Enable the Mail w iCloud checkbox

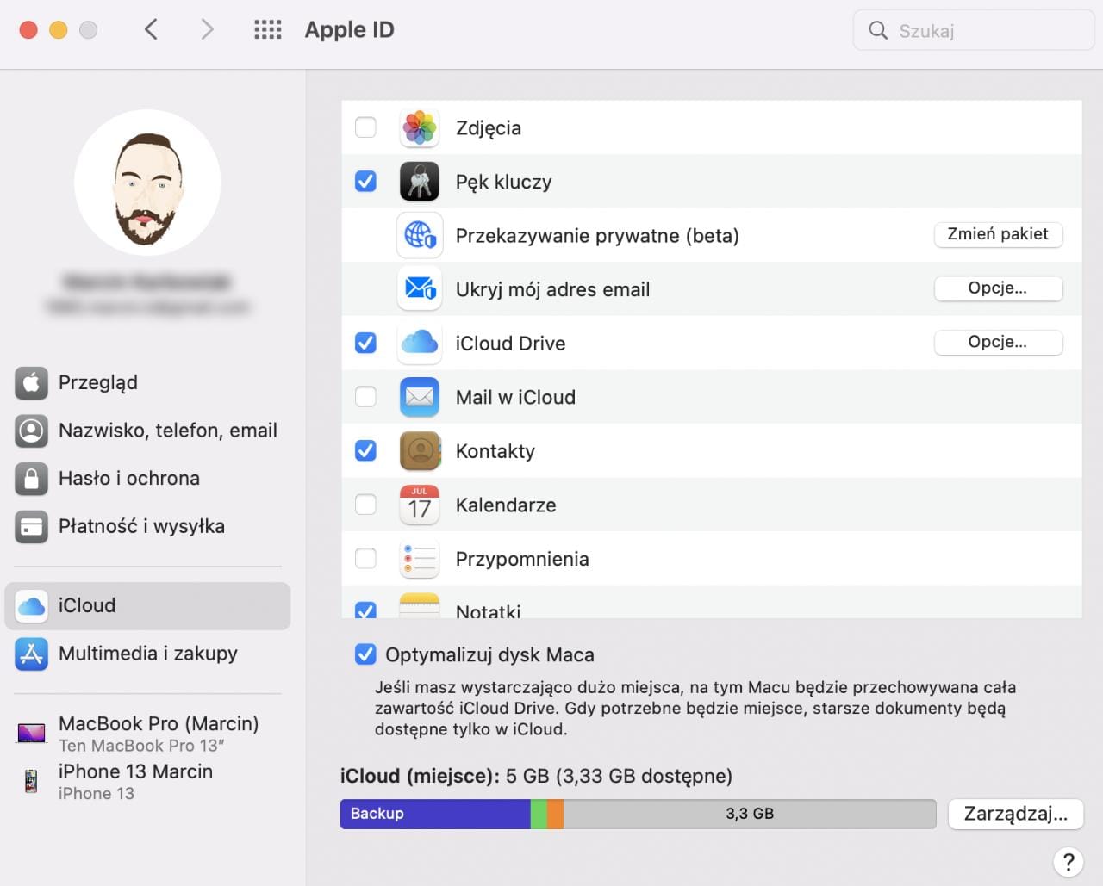[365, 397]
